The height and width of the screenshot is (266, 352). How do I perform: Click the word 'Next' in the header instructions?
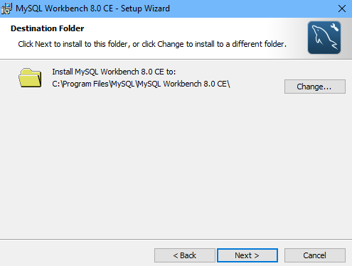(43, 44)
